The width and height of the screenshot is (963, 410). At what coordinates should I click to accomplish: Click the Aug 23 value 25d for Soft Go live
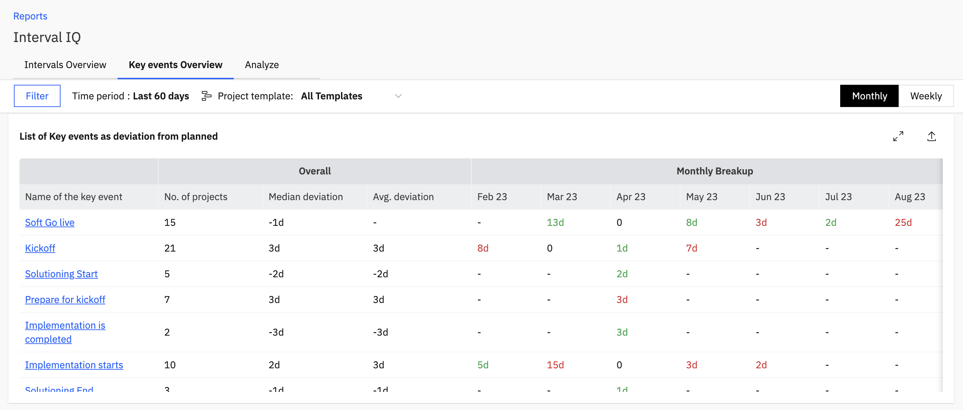click(x=903, y=222)
